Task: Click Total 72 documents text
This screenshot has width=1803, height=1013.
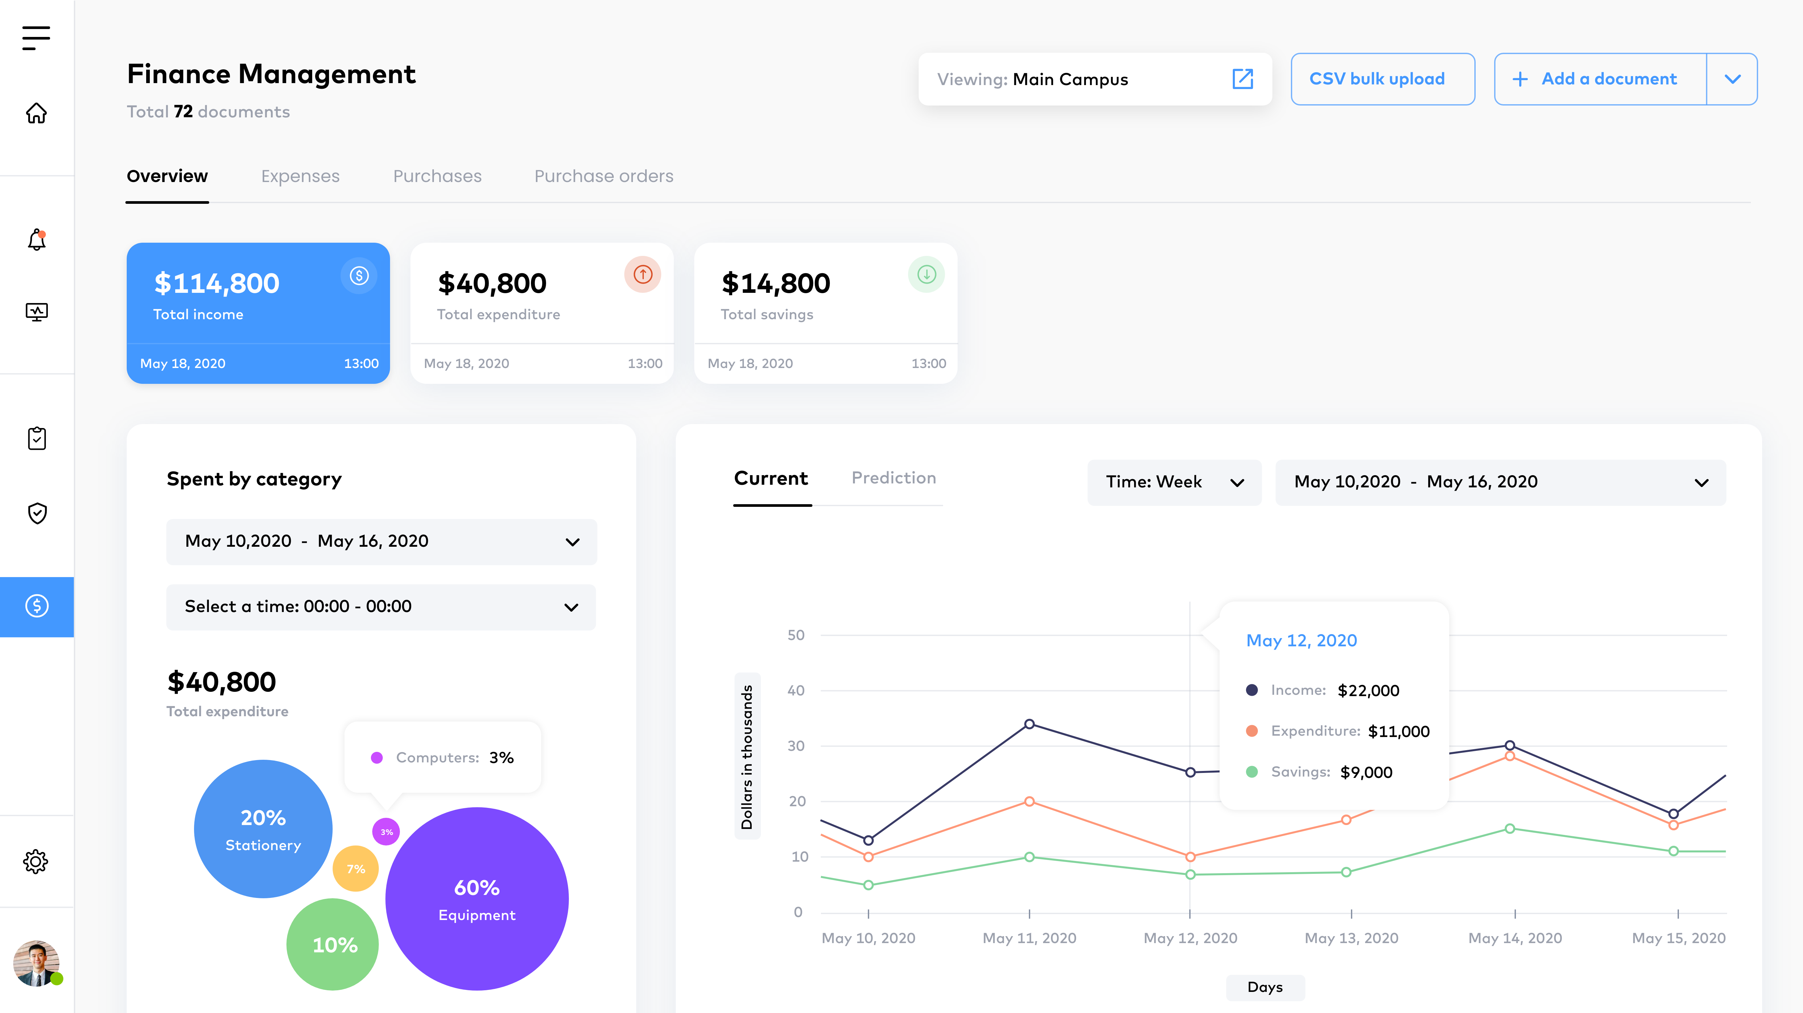Action: point(208,112)
